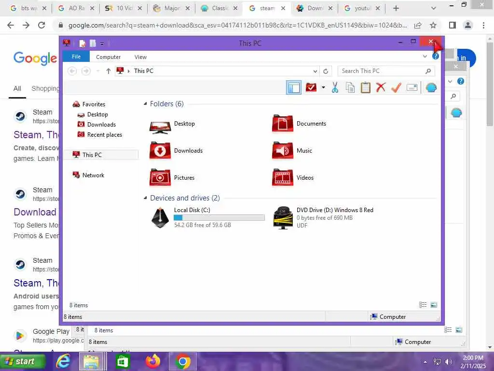Image resolution: width=494 pixels, height=371 pixels.
Task: Switch to details view in front window
Action: (x=423, y=305)
